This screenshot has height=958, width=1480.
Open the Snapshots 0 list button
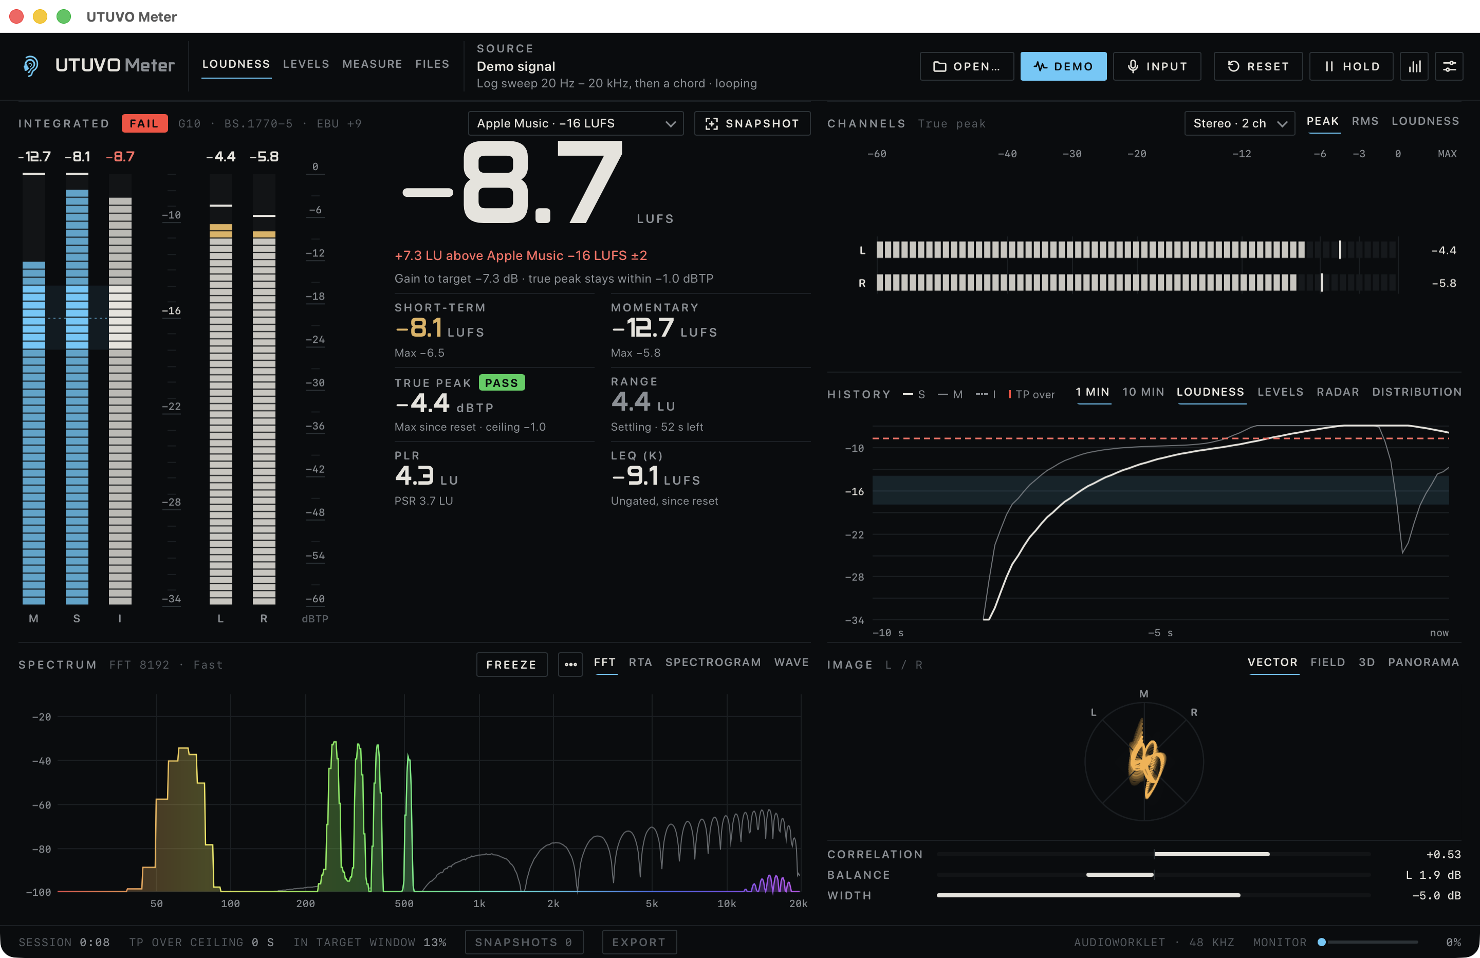point(524,943)
